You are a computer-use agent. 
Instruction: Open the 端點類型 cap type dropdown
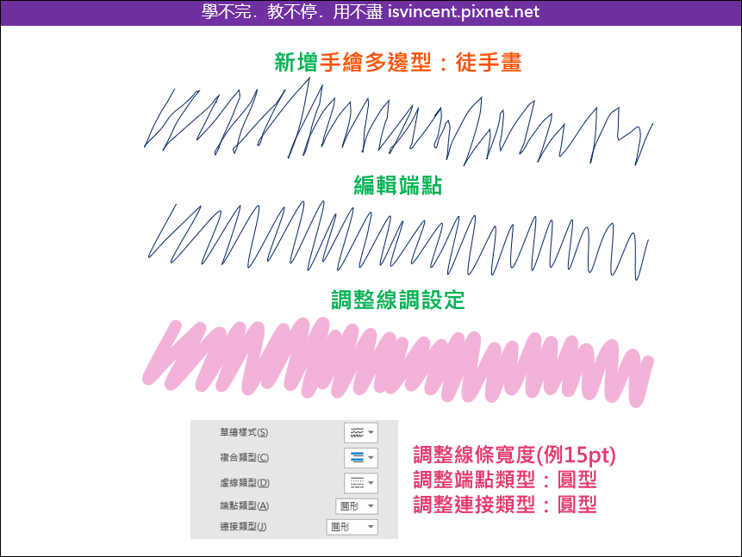tap(357, 506)
